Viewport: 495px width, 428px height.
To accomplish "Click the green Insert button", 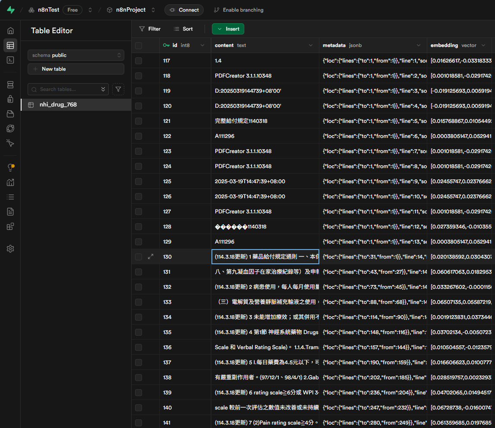I will [x=228, y=29].
